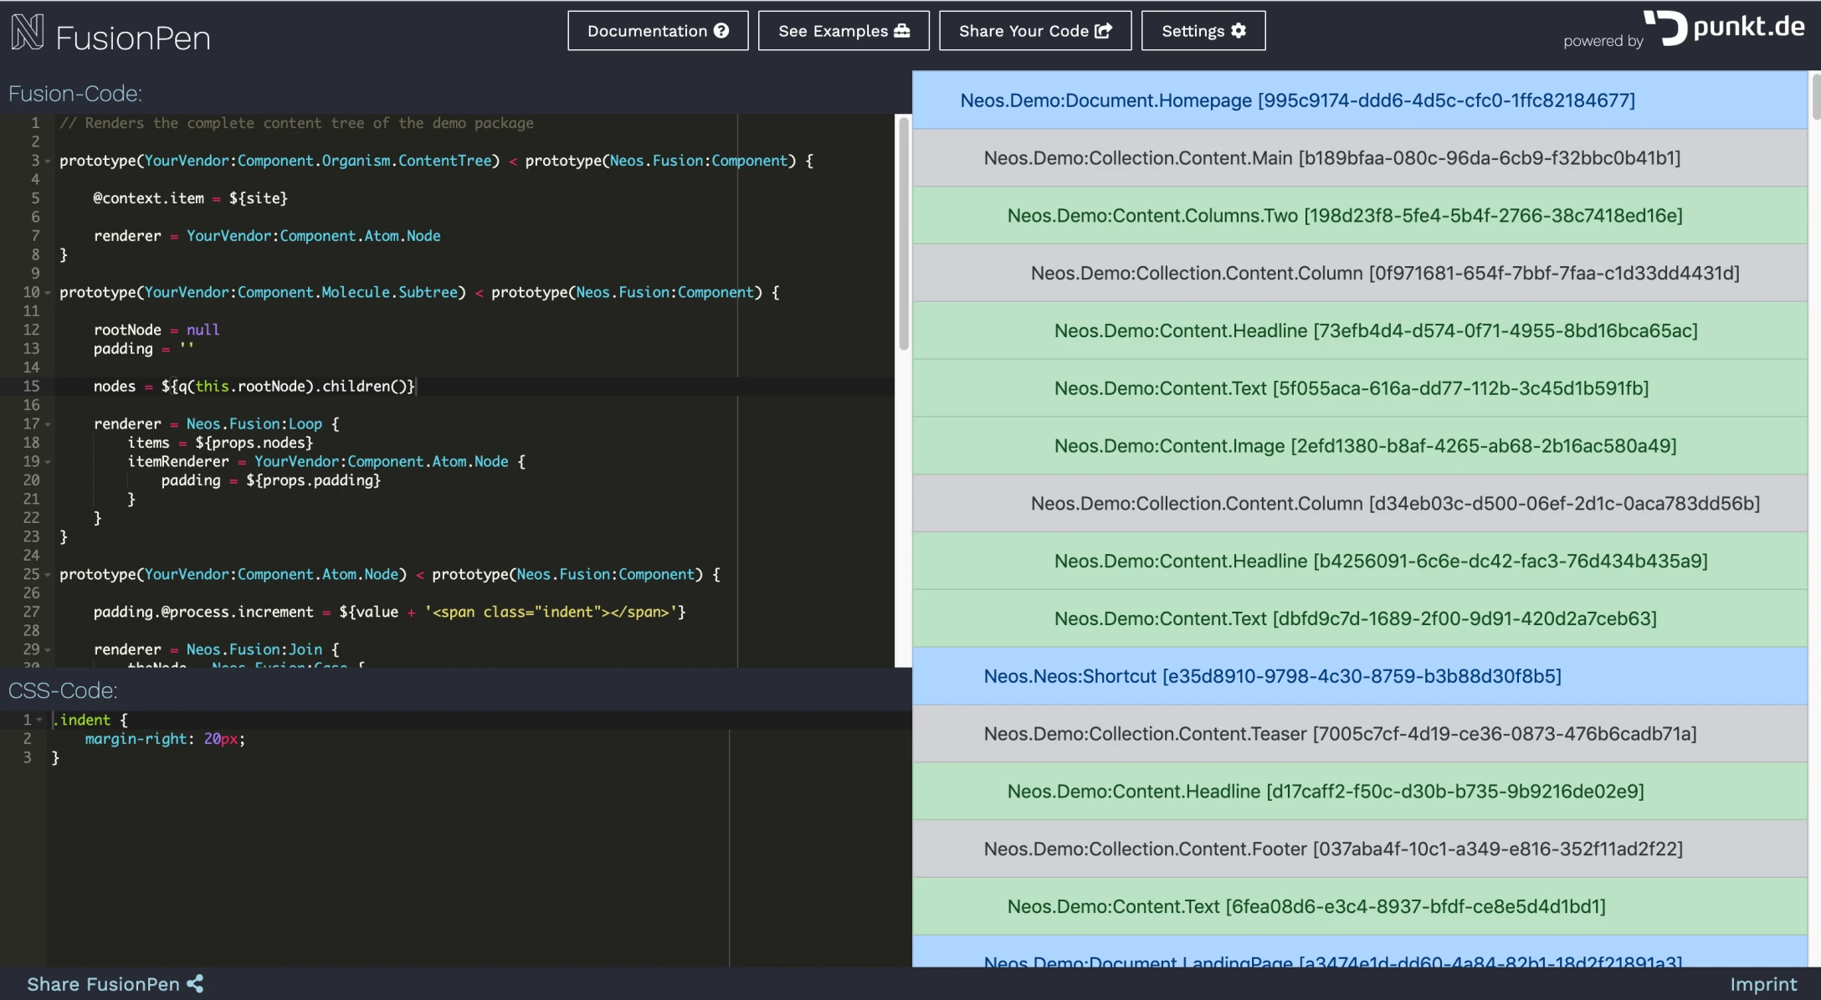1821x1000 pixels.
Task: Click the "padding = ''" code line
Action: pos(144,349)
